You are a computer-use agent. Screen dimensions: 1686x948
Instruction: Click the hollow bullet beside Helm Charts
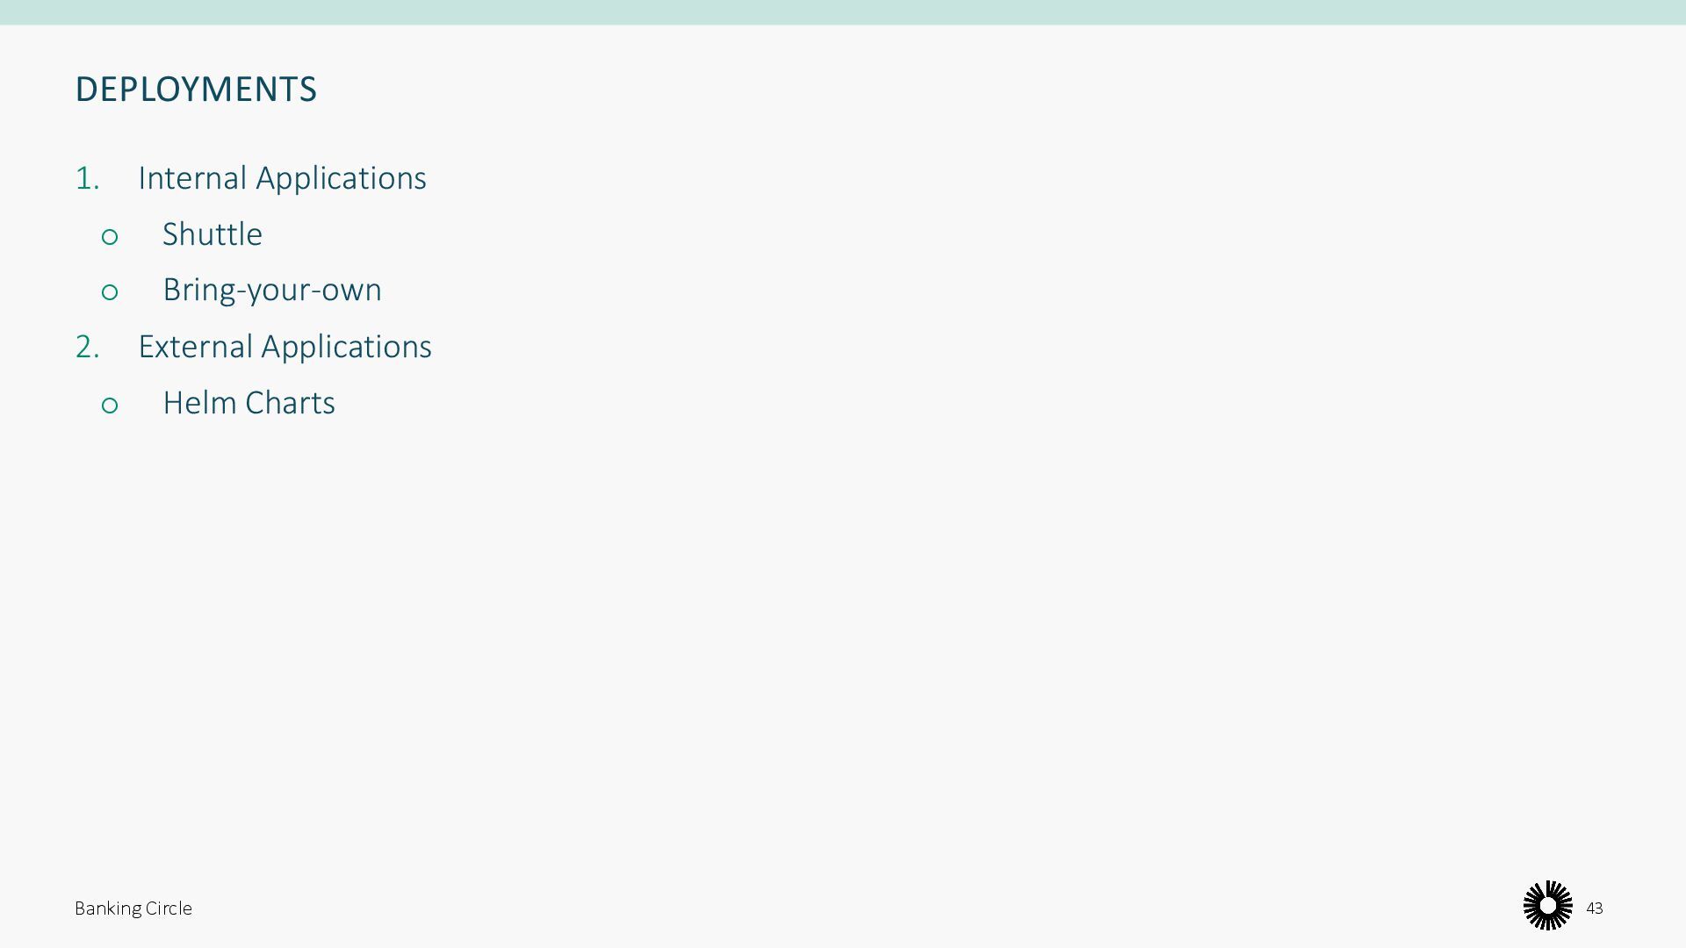(x=110, y=406)
